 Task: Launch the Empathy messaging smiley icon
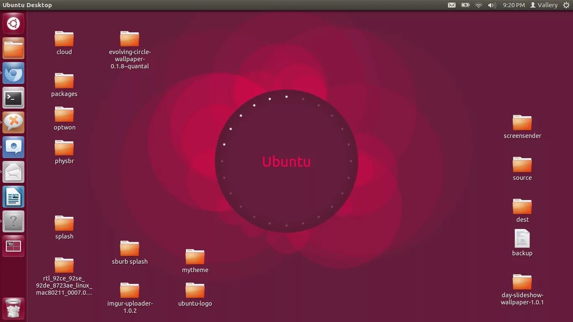pyautogui.click(x=13, y=147)
